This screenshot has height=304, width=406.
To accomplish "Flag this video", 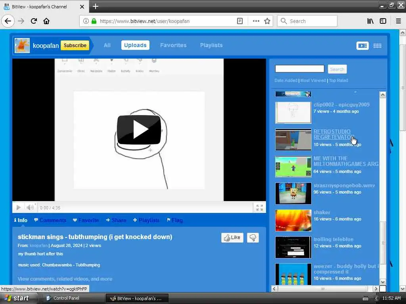I will [x=175, y=220].
